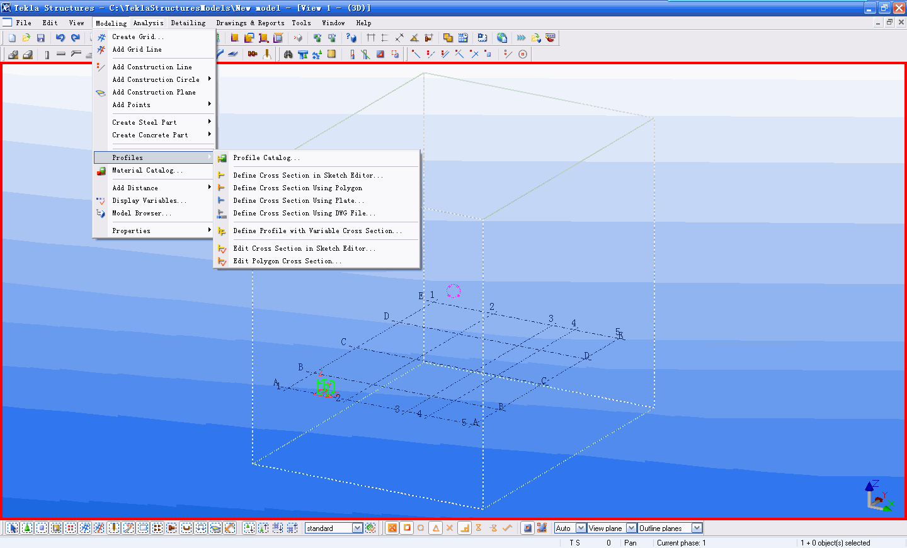Toggle snap to midpoints triangle

coord(435,528)
